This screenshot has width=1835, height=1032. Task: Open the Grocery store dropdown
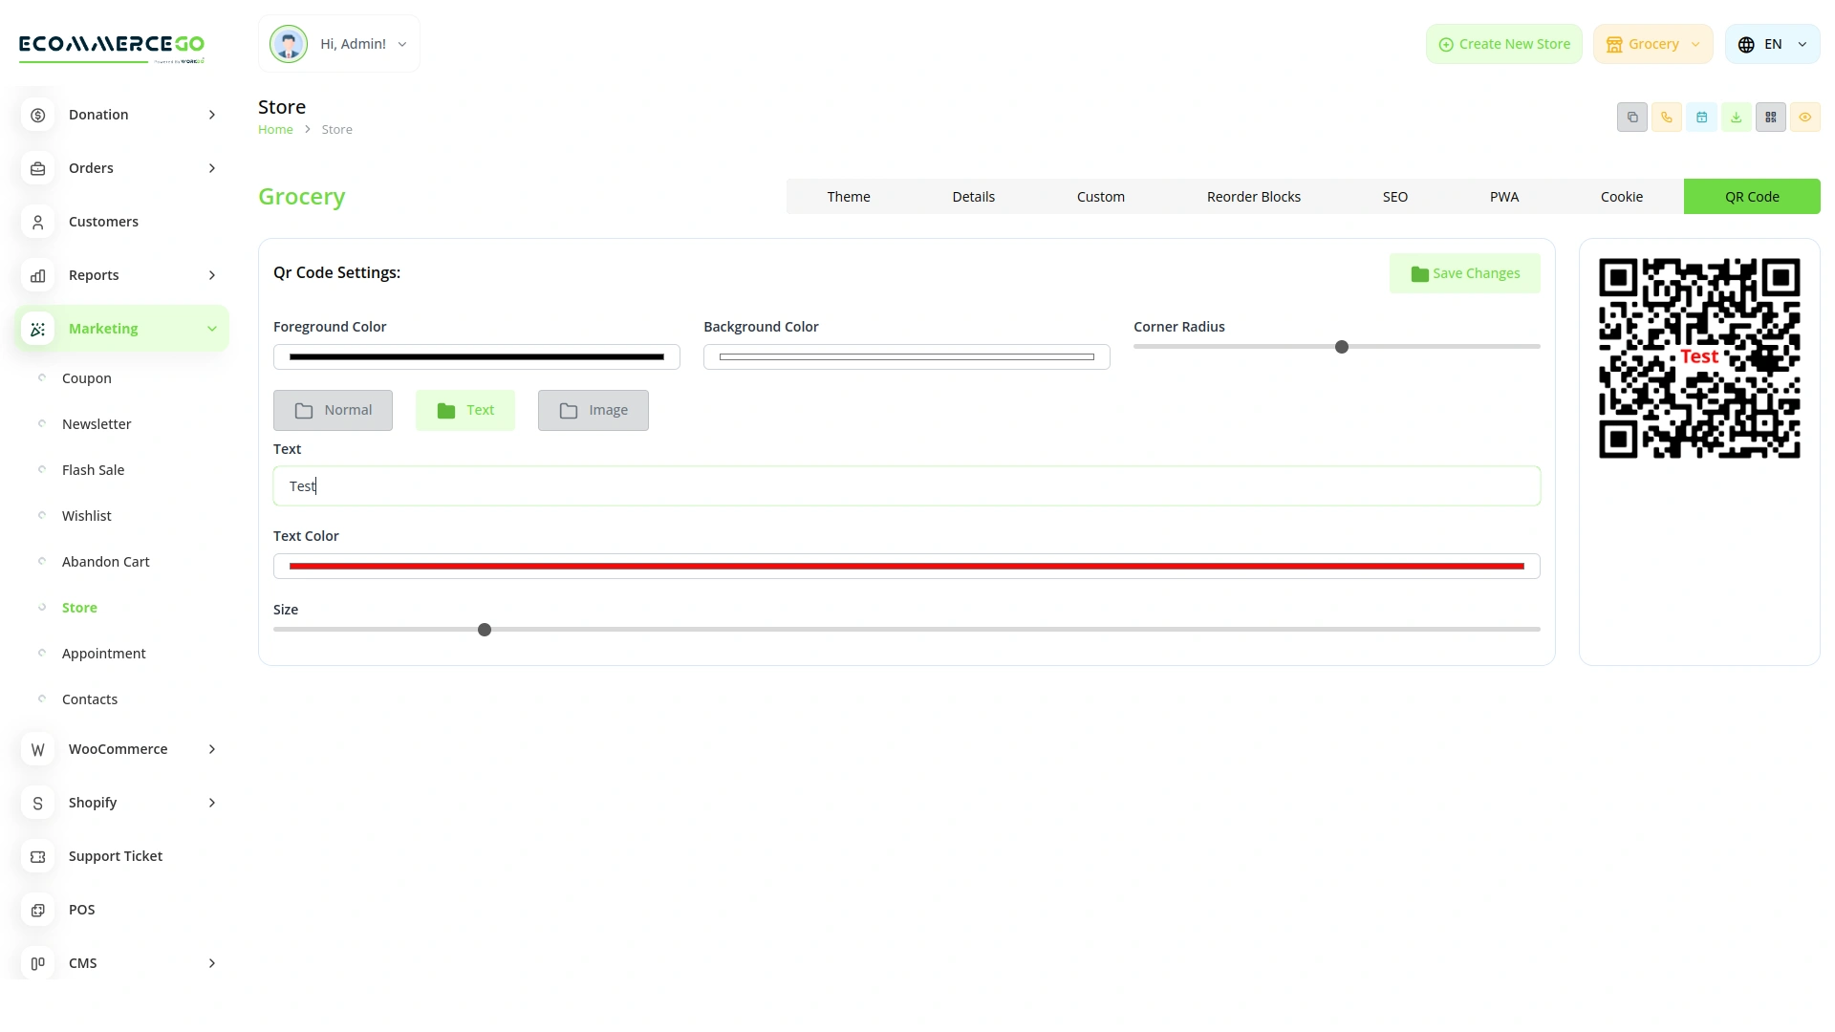[1652, 43]
